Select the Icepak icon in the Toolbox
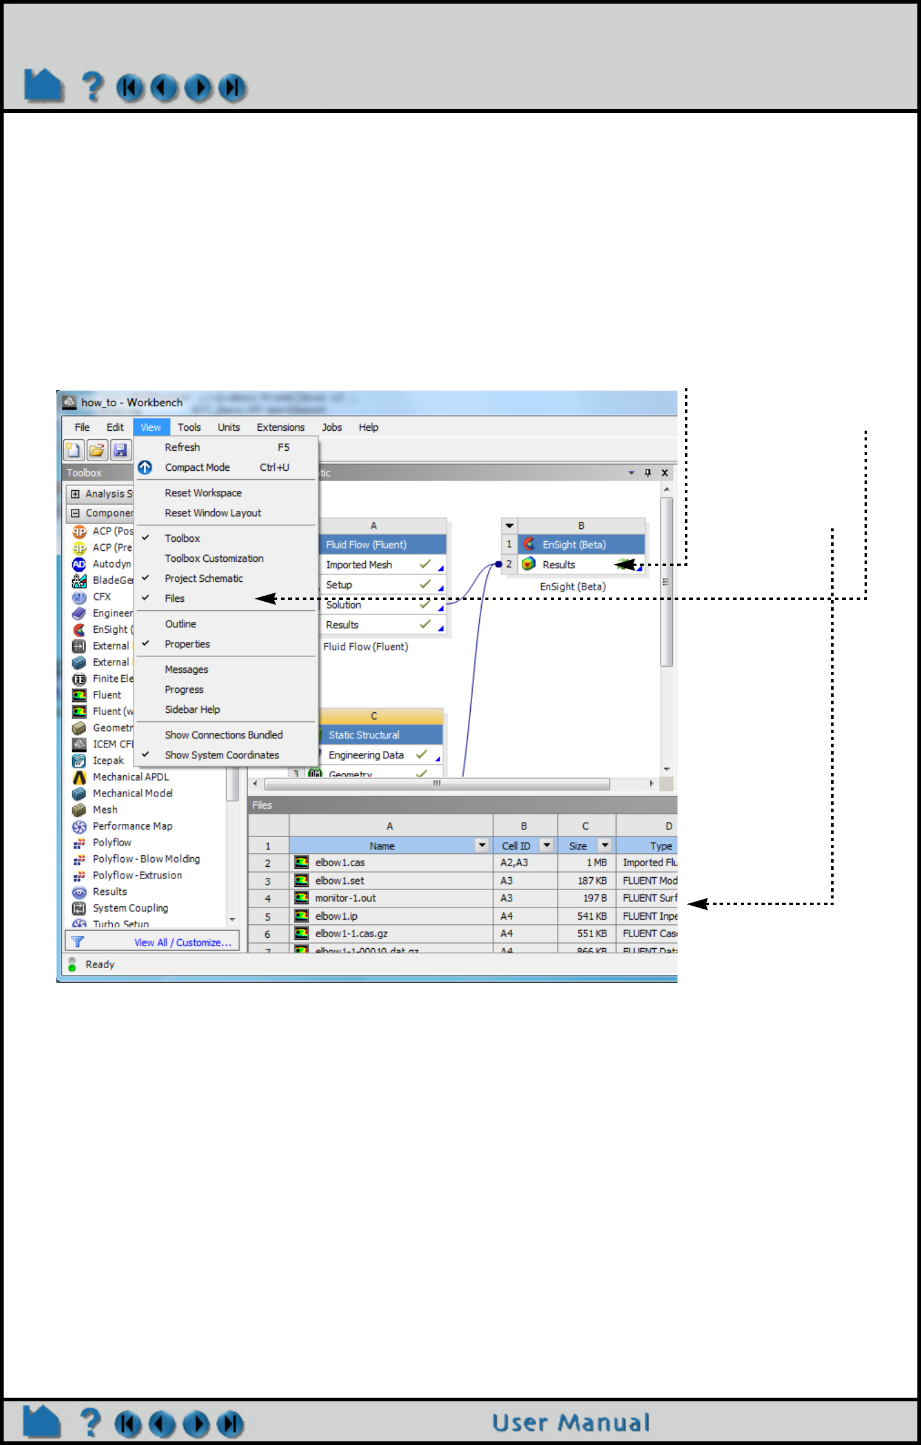This screenshot has height=1445, width=921. 79,761
